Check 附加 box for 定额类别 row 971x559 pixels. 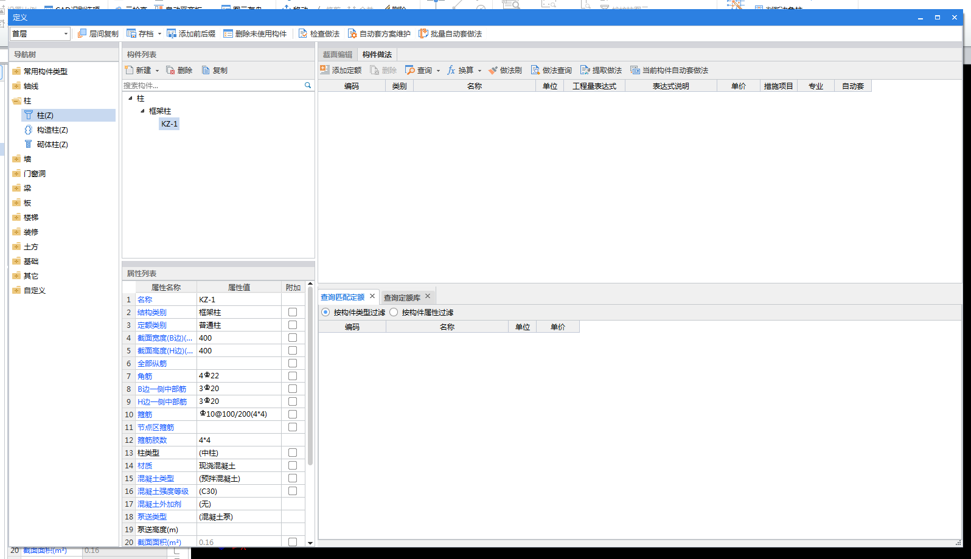pos(293,325)
